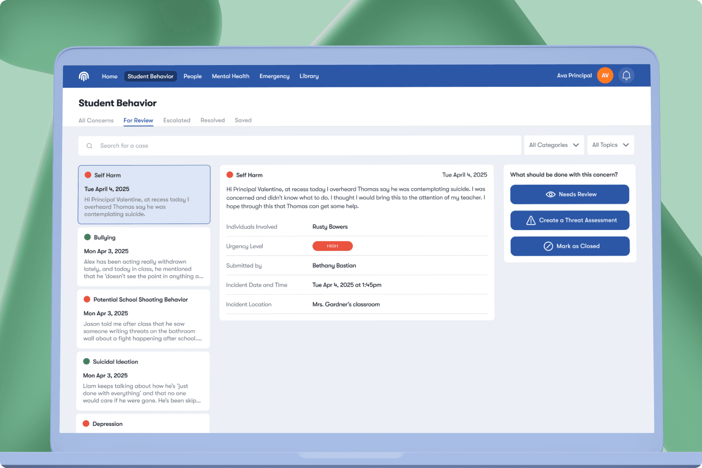Click green status dot on Bullying card
Viewport: 702px width, 468px height.
(87, 237)
